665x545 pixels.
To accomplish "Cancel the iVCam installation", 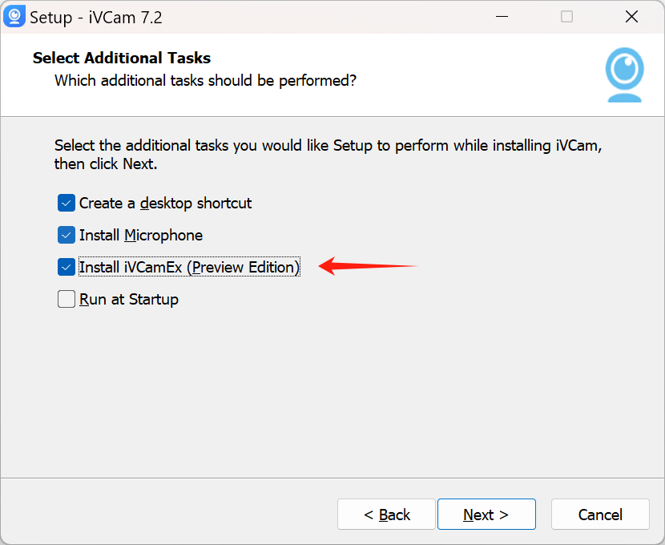I will tap(600, 515).
